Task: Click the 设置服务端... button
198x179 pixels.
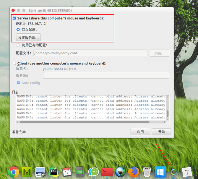Action: pyautogui.click(x=28, y=37)
